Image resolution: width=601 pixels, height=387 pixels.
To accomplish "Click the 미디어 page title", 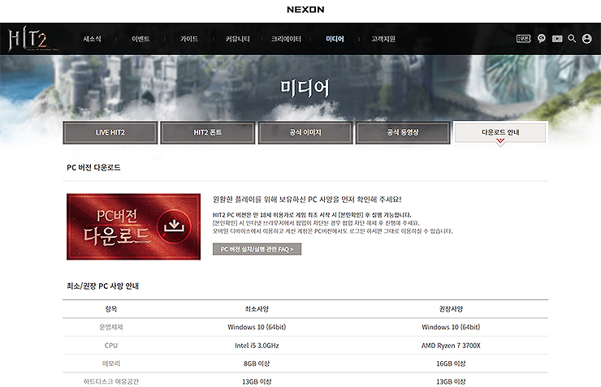I will (305, 88).
